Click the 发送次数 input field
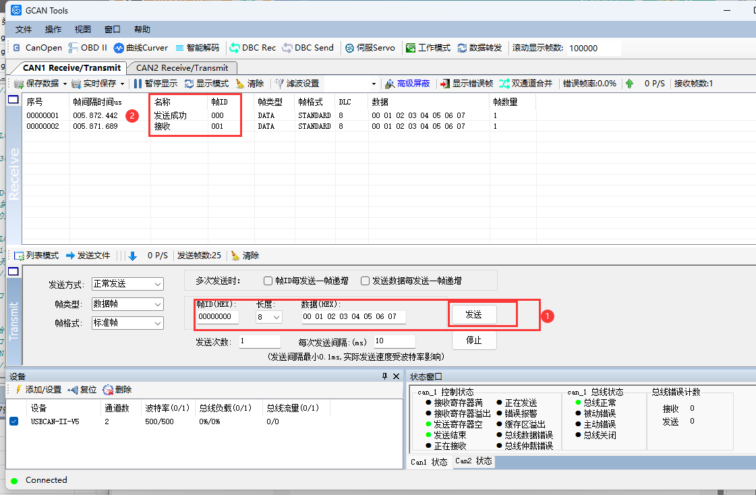 [x=260, y=341]
